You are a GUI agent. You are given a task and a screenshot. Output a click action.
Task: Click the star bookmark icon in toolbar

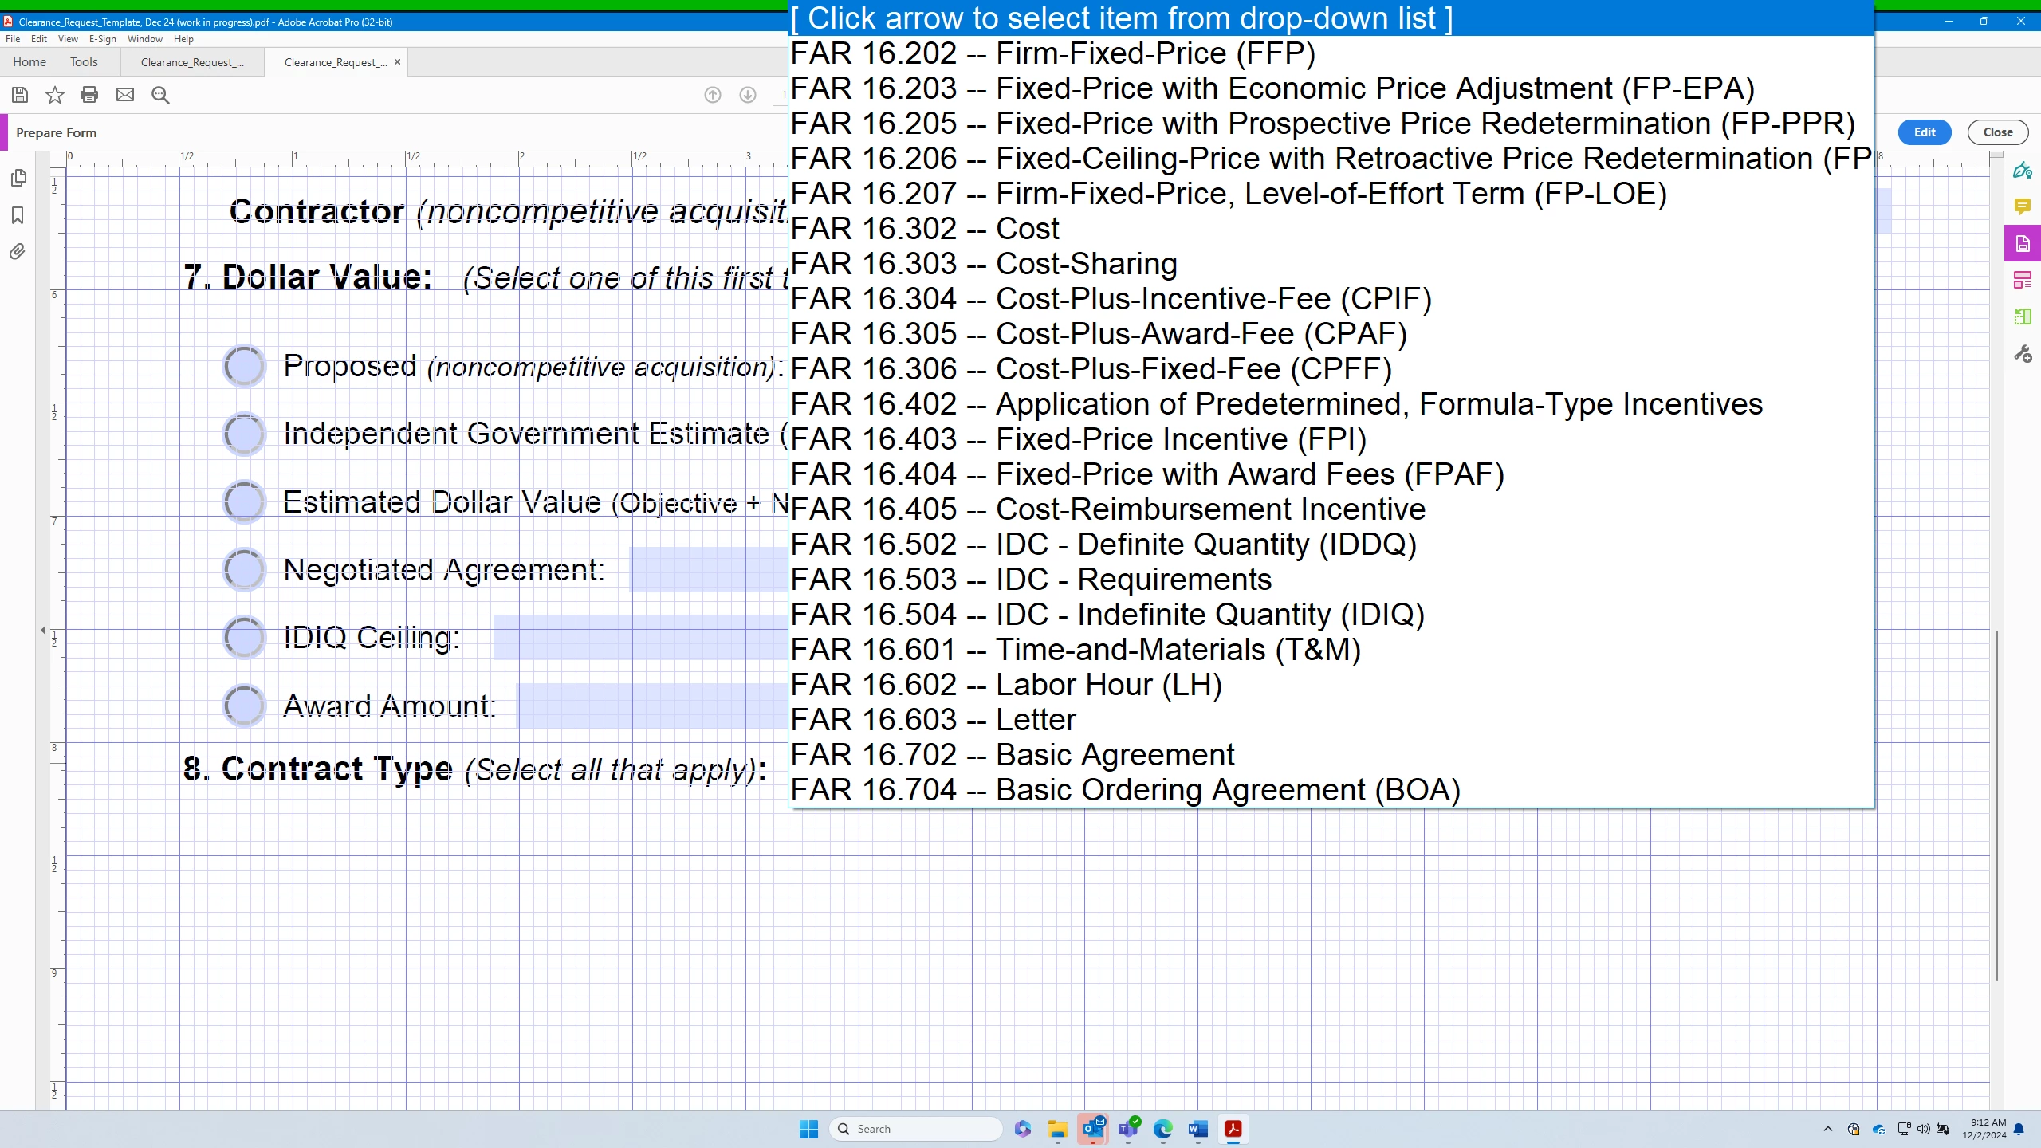(x=54, y=95)
